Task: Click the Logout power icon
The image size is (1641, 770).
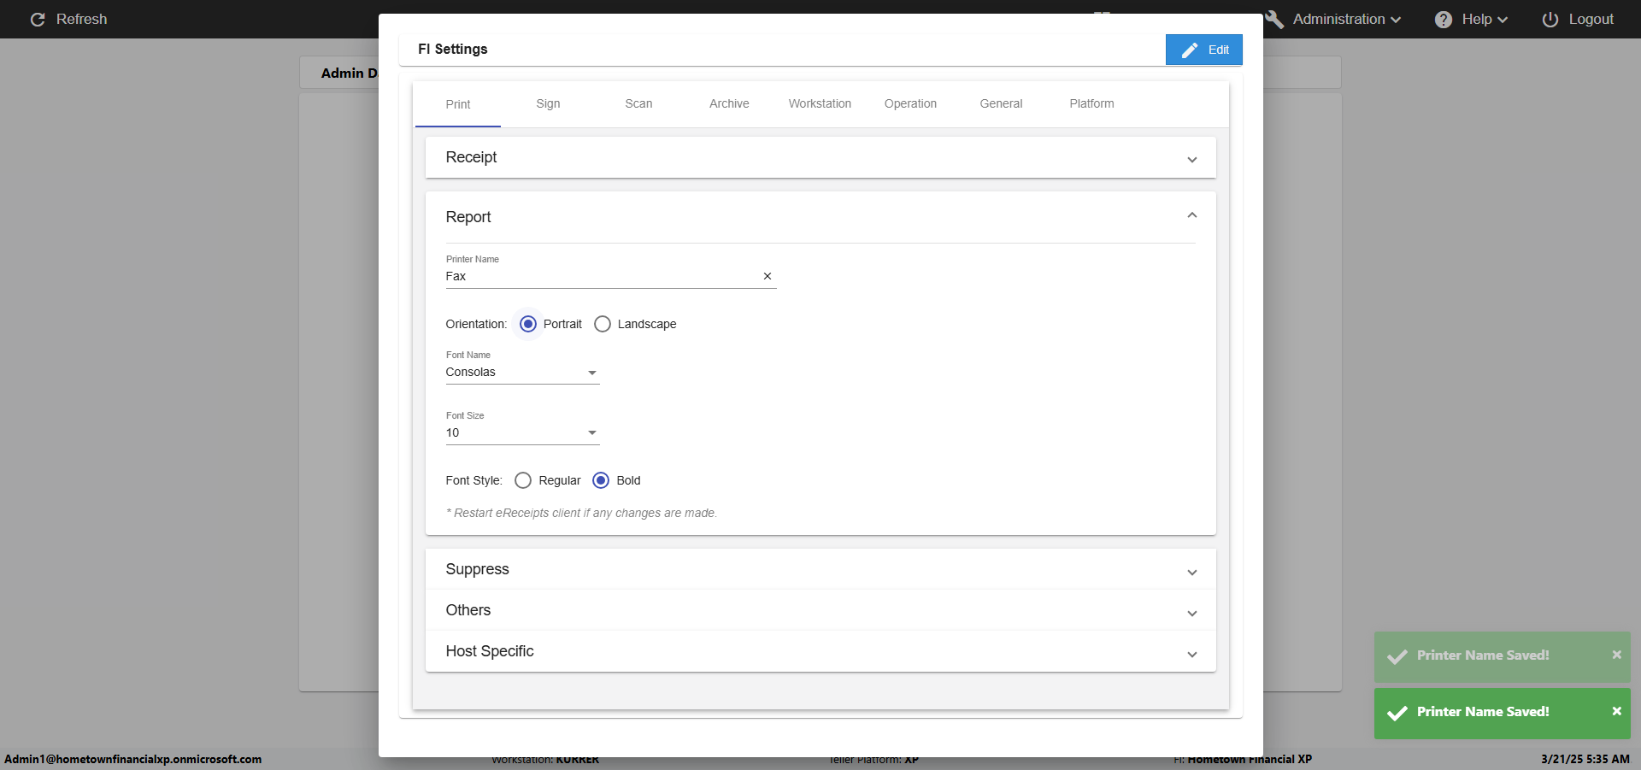Action: 1550,20
